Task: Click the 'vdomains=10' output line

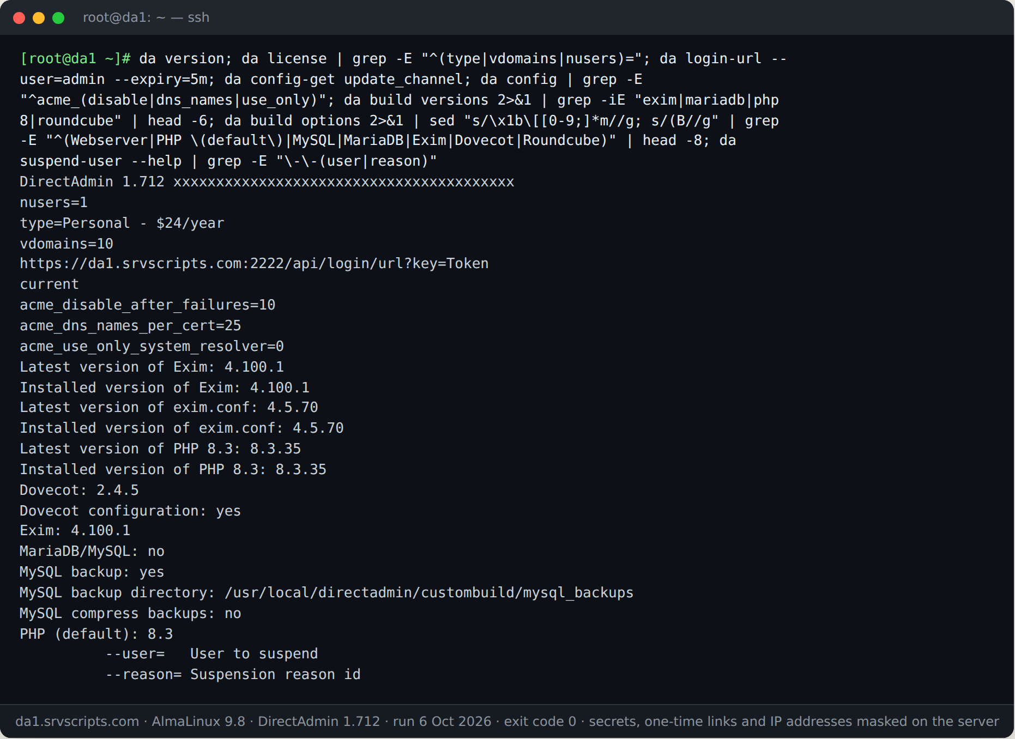Action: tap(67, 244)
